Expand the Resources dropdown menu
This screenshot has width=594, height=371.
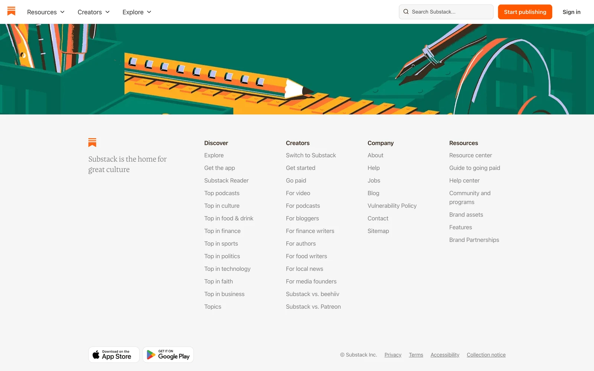point(46,12)
